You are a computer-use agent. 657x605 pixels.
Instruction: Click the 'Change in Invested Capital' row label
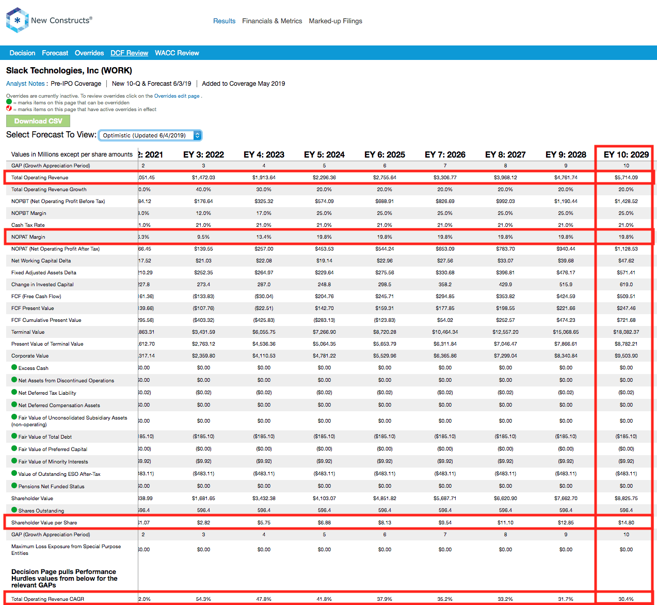42,285
